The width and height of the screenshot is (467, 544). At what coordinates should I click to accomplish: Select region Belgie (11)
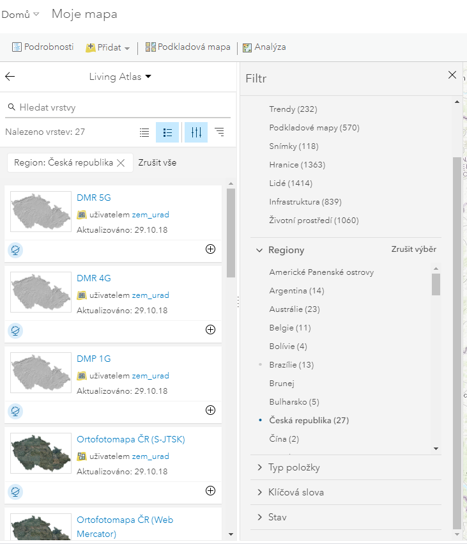pos(290,328)
